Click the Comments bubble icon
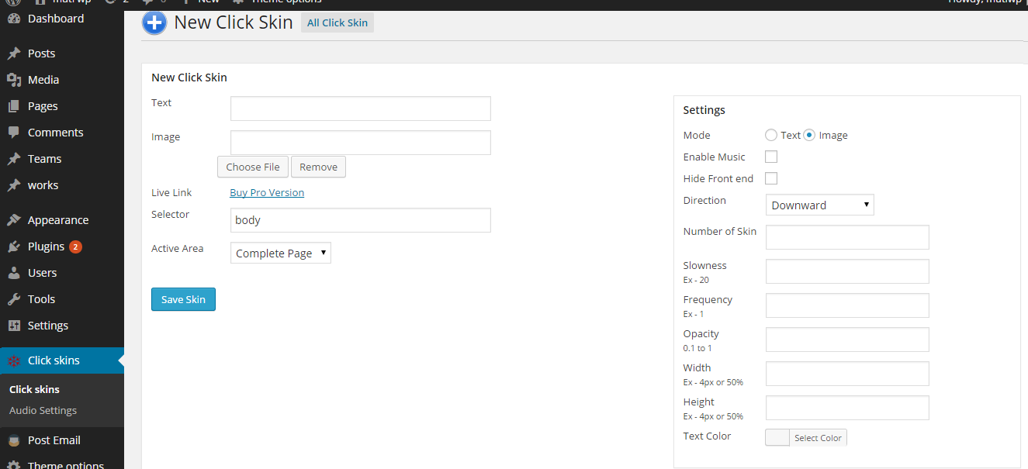Screen dimensions: 1028x469 click(x=13, y=133)
